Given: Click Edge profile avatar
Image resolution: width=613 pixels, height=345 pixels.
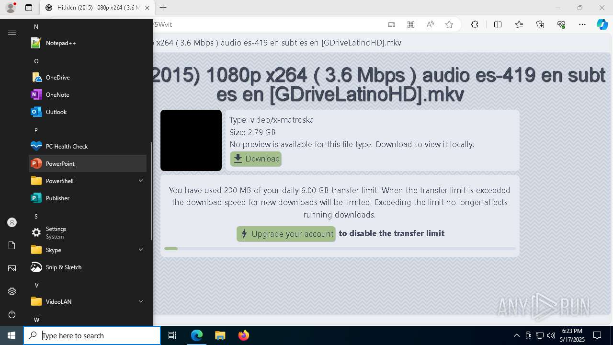Looking at the screenshot, I should 10,7.
